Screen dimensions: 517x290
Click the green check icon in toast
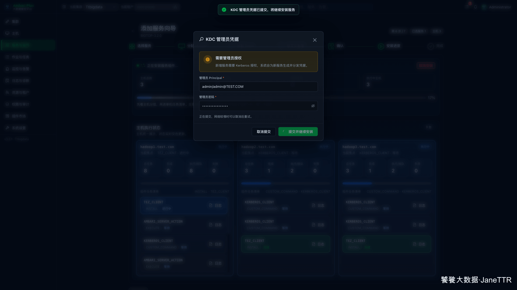tap(224, 10)
